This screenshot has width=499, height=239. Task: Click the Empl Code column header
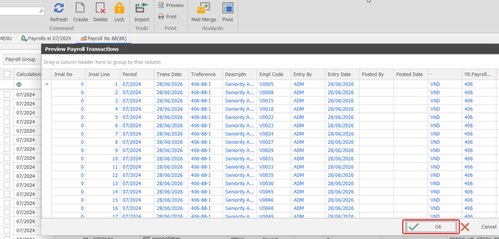pos(274,74)
